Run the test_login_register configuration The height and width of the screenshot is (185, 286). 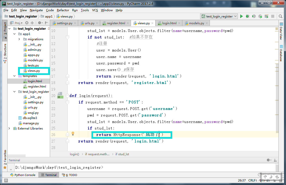pyautogui.click(x=241, y=16)
